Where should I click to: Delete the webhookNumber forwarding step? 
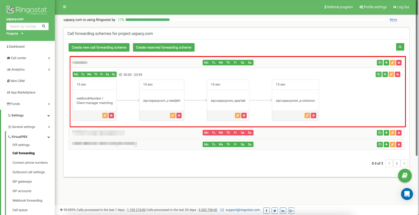tap(111, 115)
